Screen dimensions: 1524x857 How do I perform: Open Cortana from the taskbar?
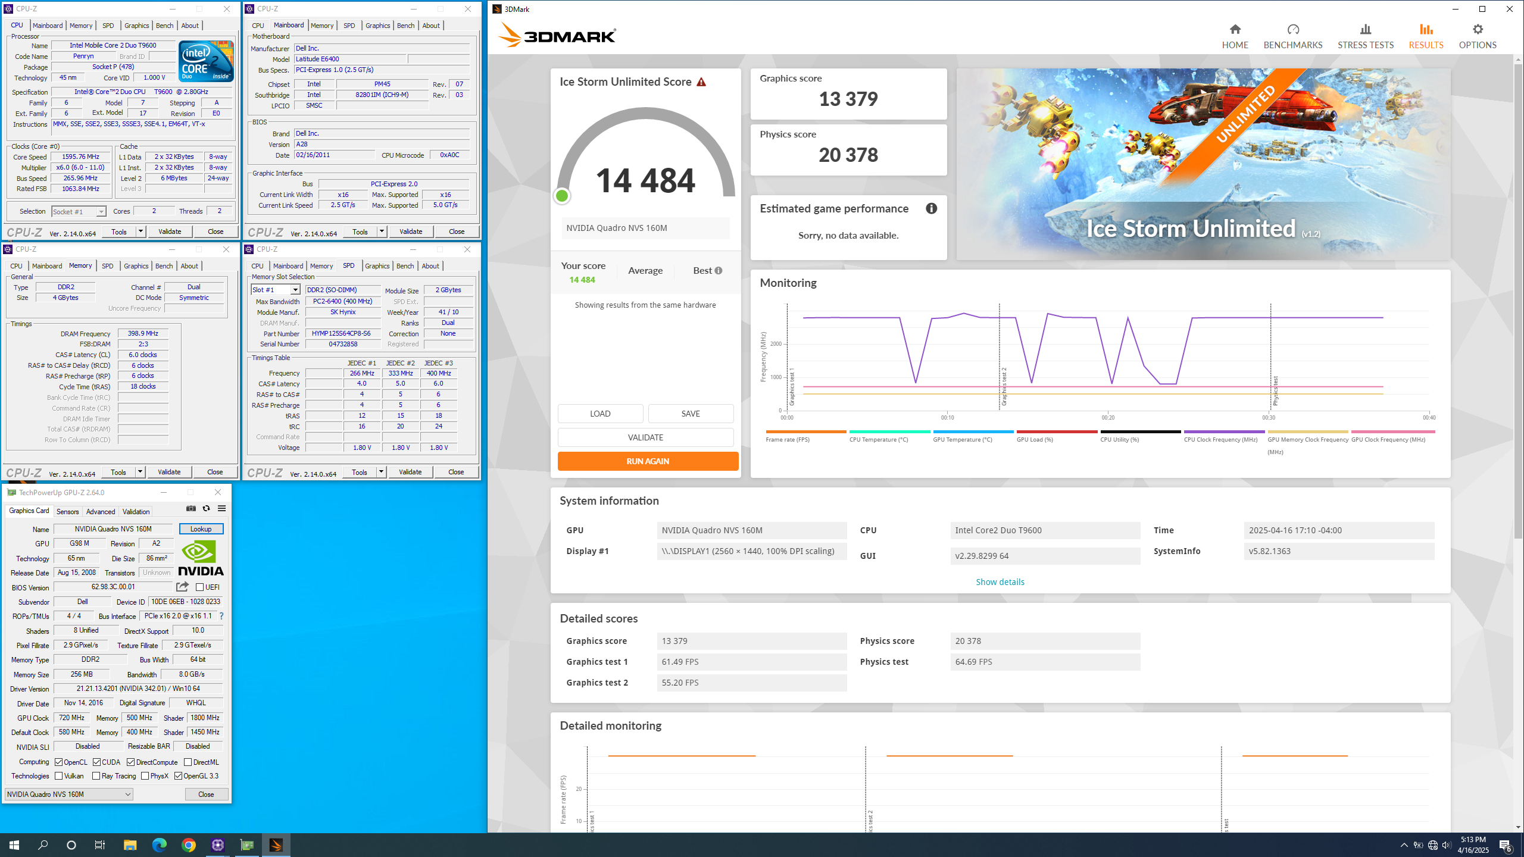[71, 845]
